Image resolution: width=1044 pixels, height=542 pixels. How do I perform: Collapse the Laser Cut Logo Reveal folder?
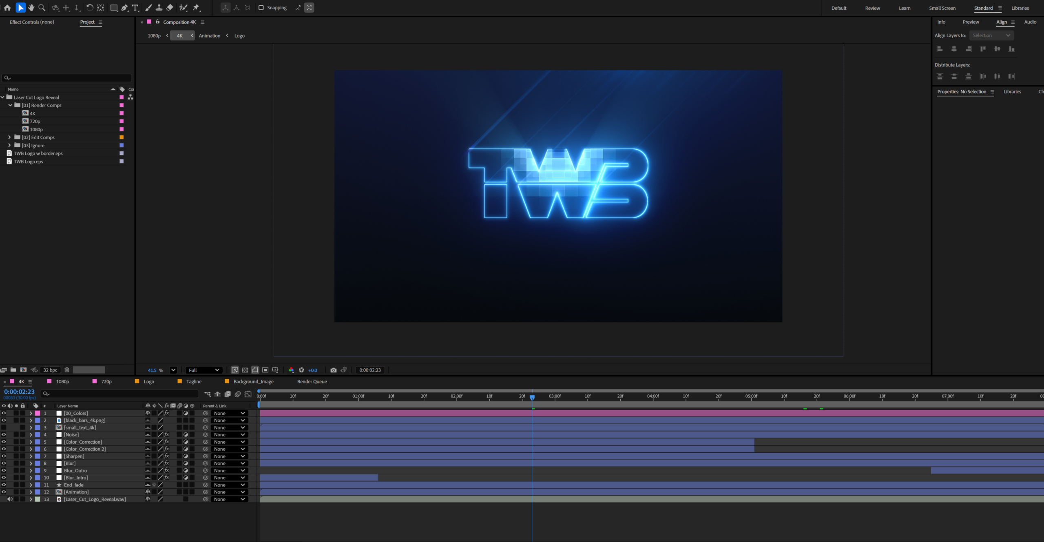[x=3, y=97]
